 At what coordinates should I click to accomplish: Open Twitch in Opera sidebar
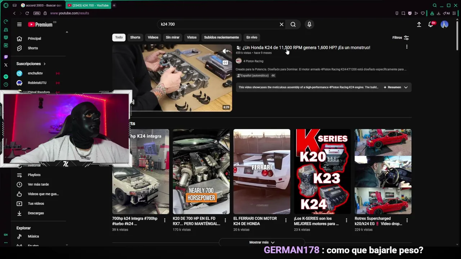click(6, 57)
